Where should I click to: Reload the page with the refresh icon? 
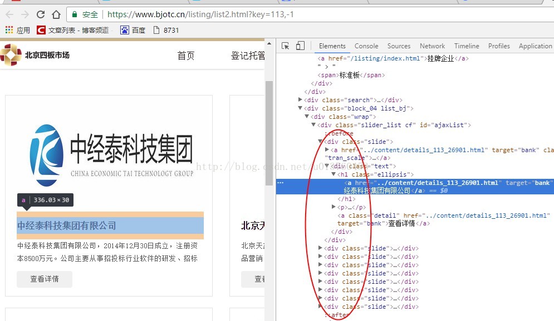[41, 14]
